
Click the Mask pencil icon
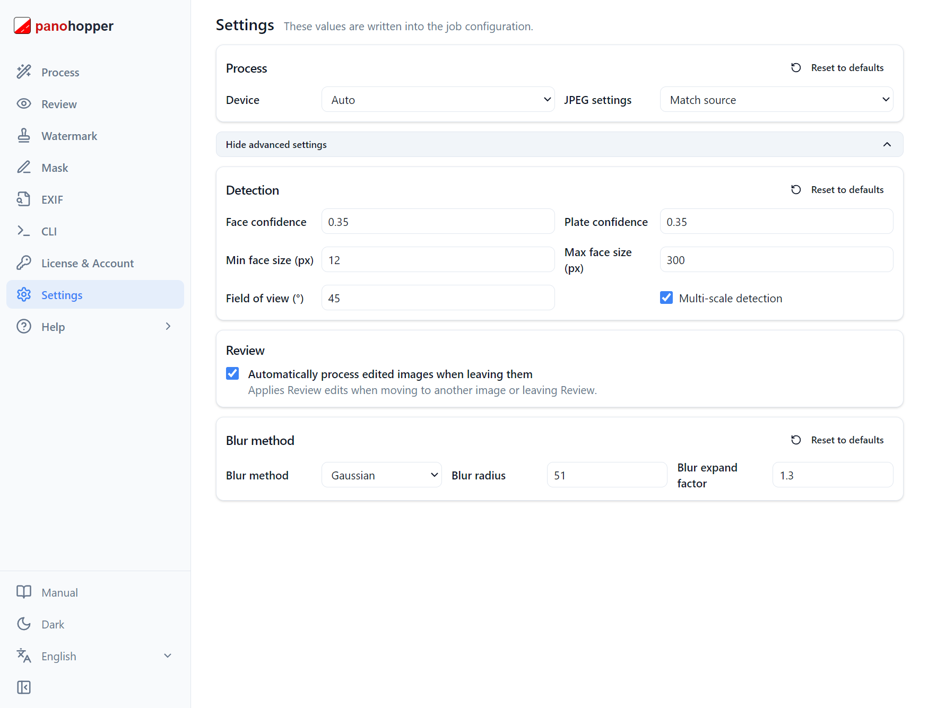(24, 167)
